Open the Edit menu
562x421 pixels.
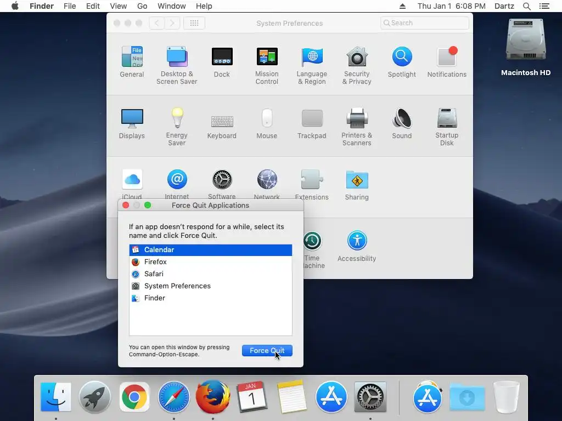[x=93, y=6]
